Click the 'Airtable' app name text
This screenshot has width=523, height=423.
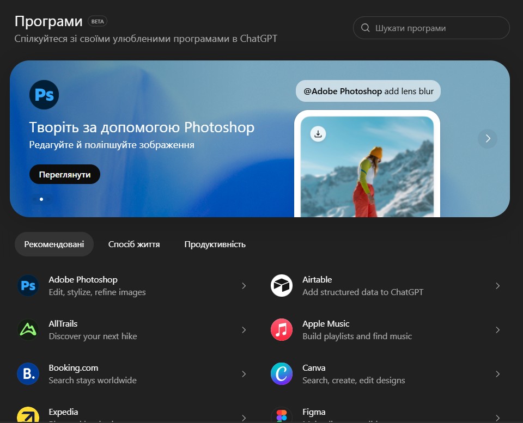(x=317, y=279)
